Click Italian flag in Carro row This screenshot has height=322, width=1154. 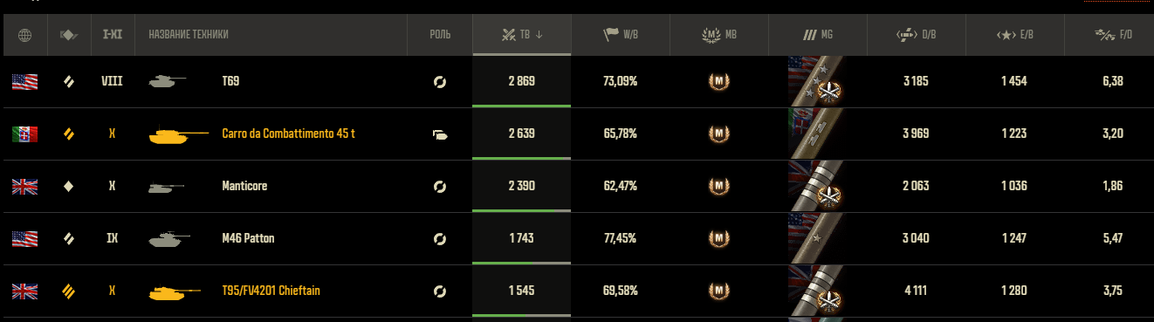coord(23,134)
